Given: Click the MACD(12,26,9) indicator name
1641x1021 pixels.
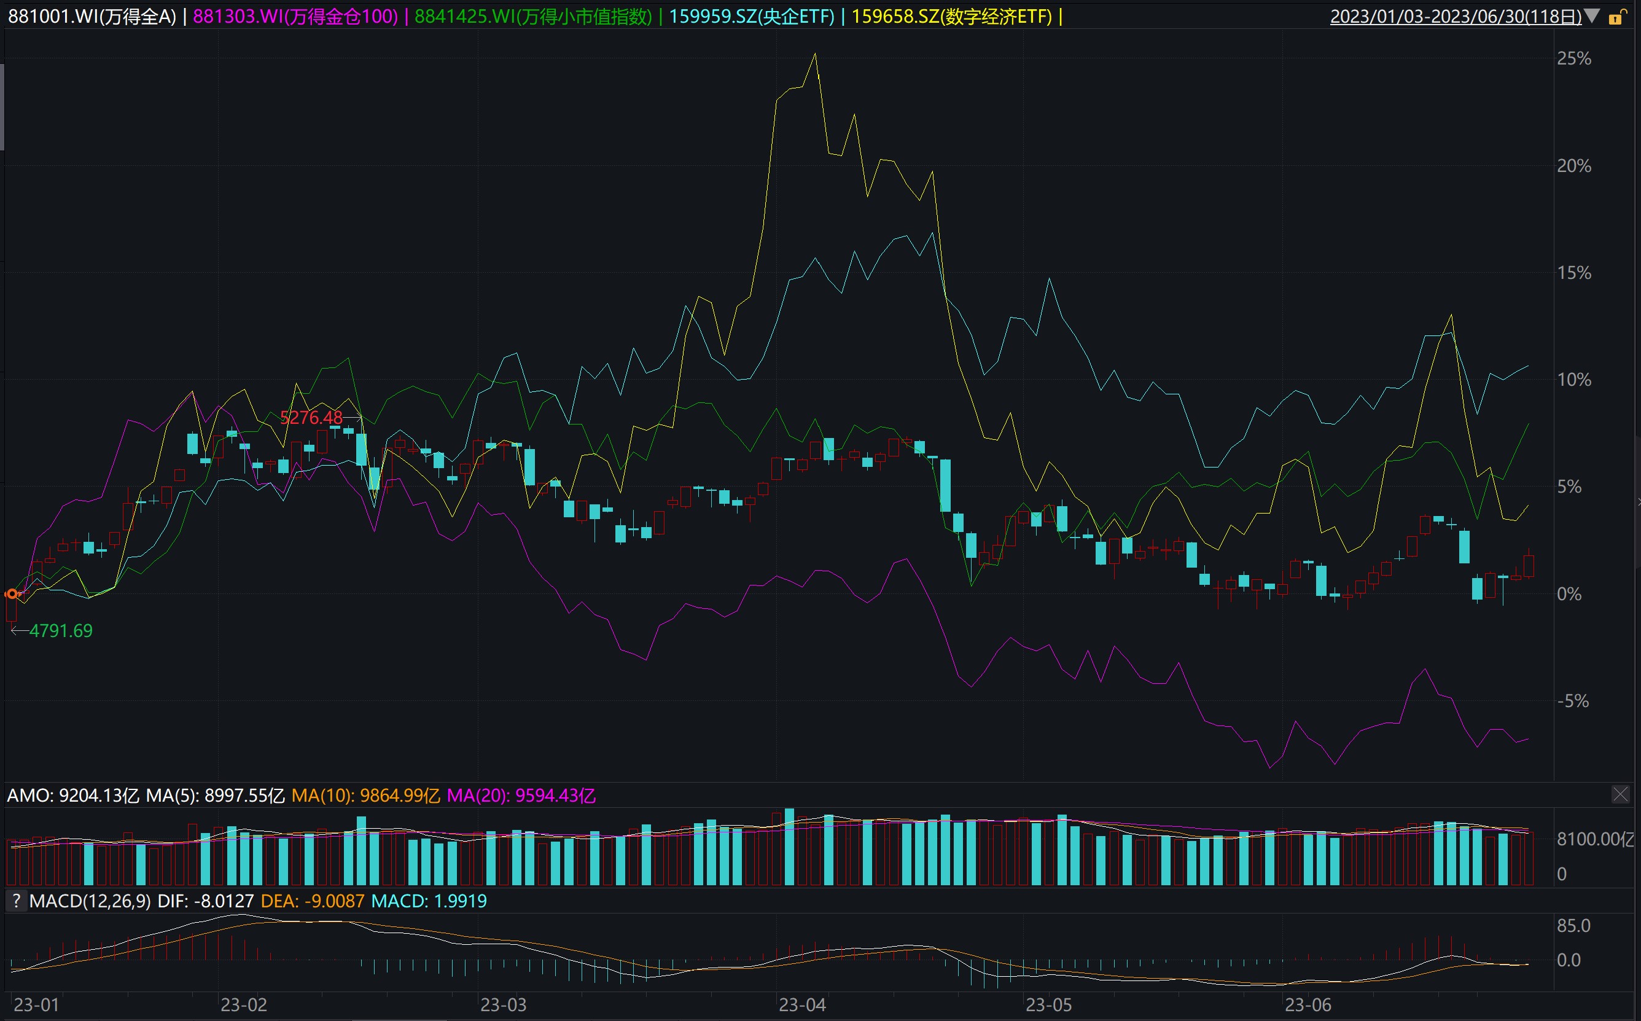Looking at the screenshot, I should (90, 901).
